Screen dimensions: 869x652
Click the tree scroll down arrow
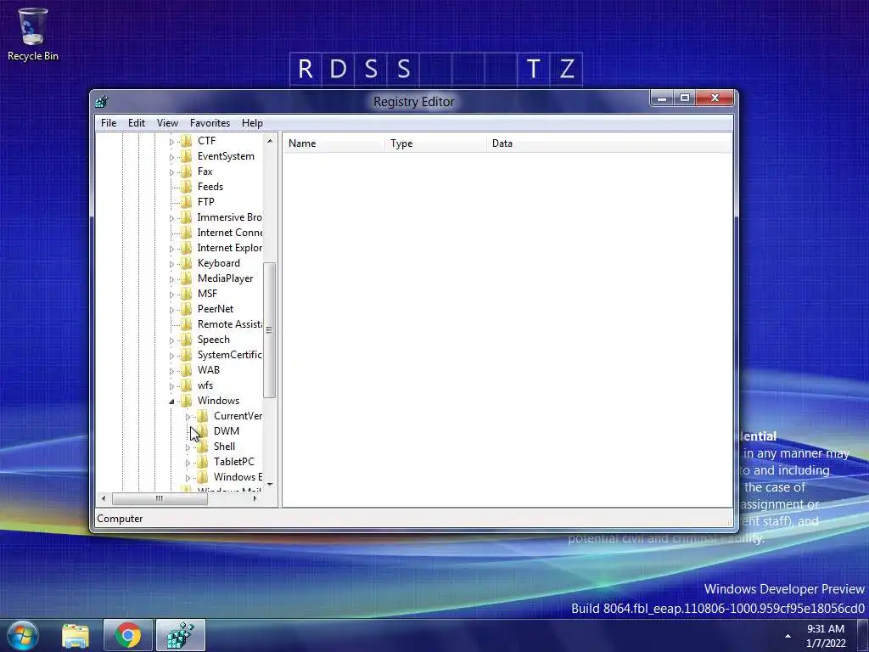pos(270,485)
